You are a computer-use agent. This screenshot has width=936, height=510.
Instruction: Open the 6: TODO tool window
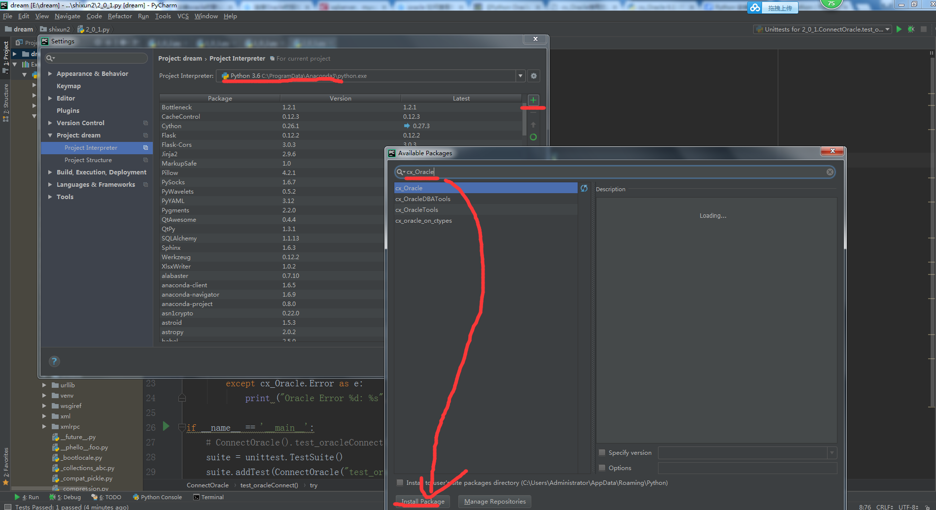point(106,497)
